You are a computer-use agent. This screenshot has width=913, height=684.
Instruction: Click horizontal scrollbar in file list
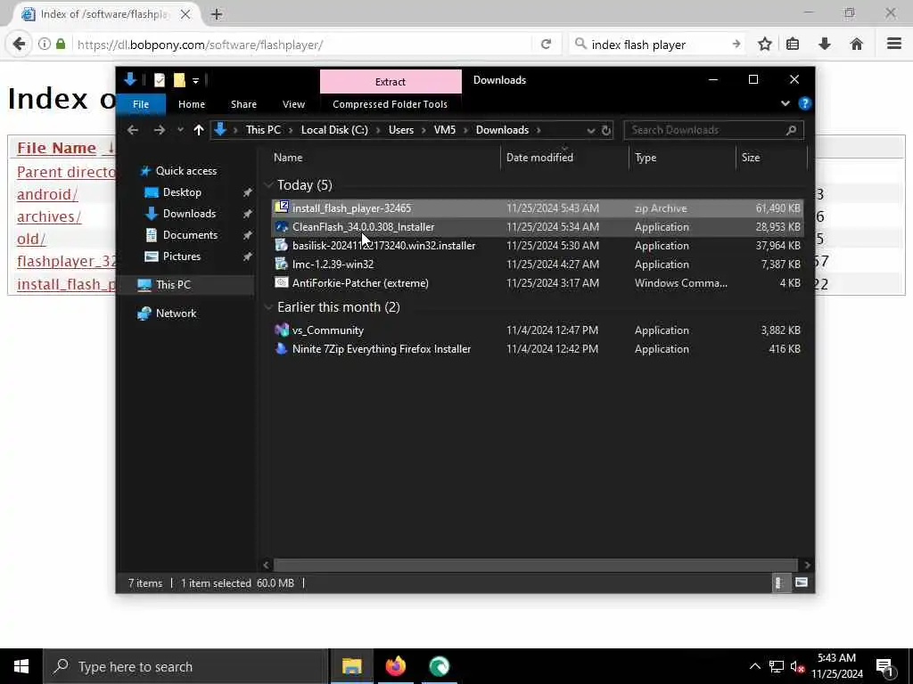click(535, 565)
